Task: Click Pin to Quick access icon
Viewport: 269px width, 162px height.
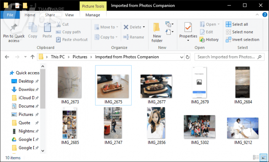Action: (x=14, y=27)
